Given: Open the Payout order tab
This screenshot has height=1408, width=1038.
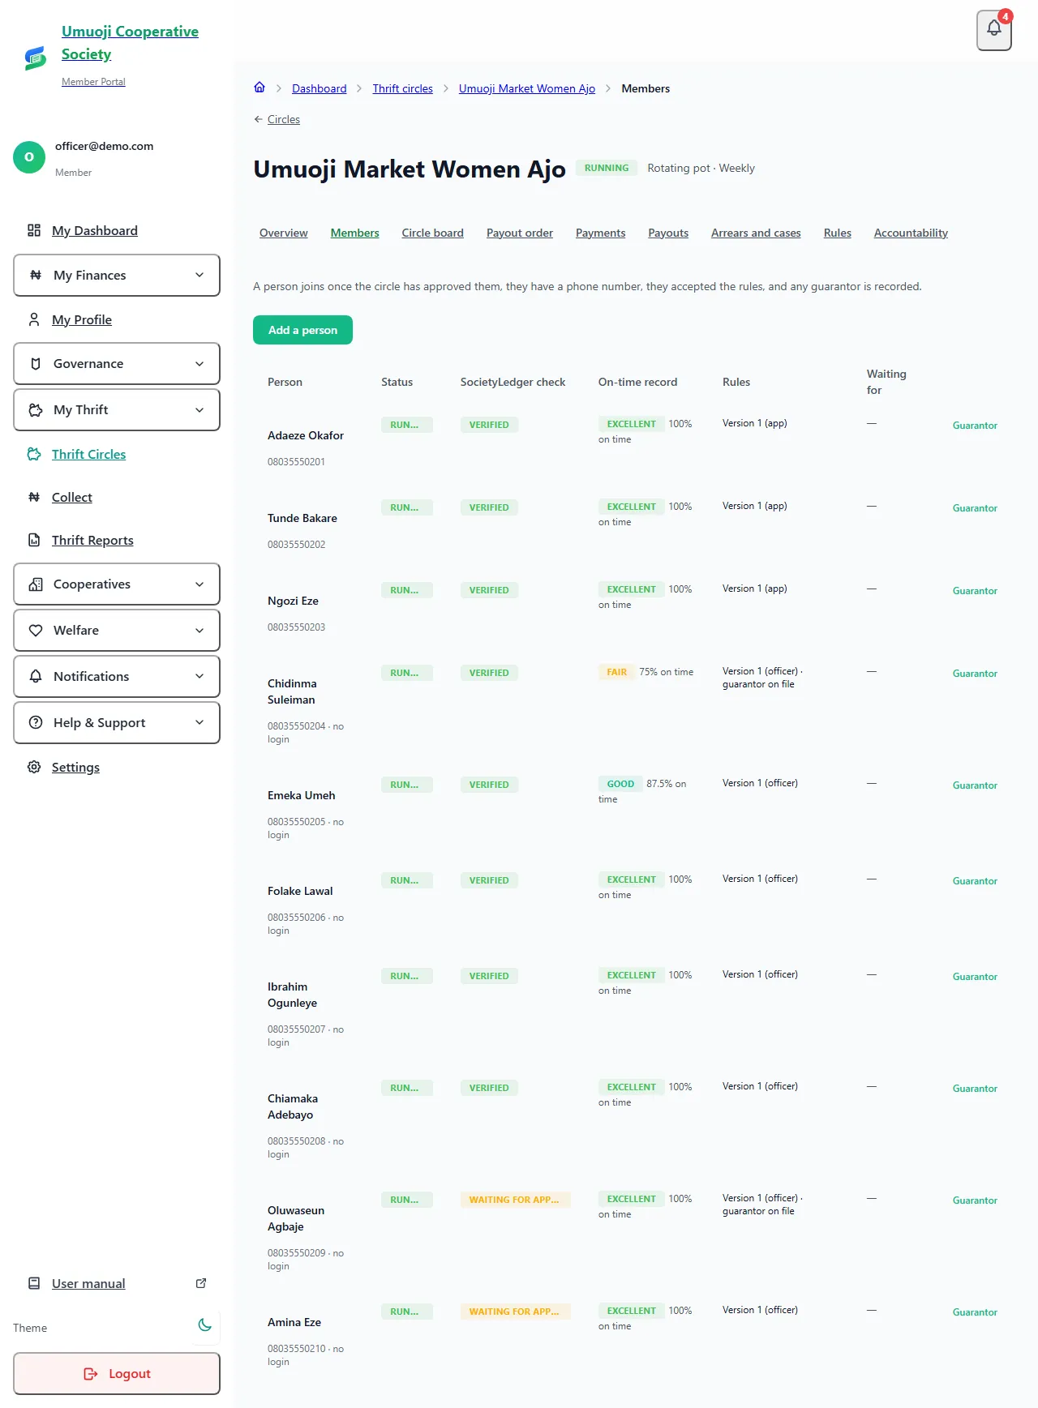Looking at the screenshot, I should tap(520, 233).
